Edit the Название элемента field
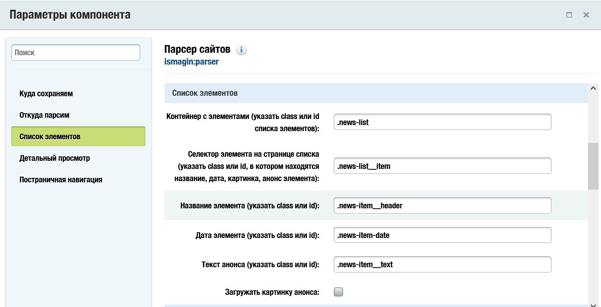Screen dimensions: 601x307 pyautogui.click(x=442, y=205)
